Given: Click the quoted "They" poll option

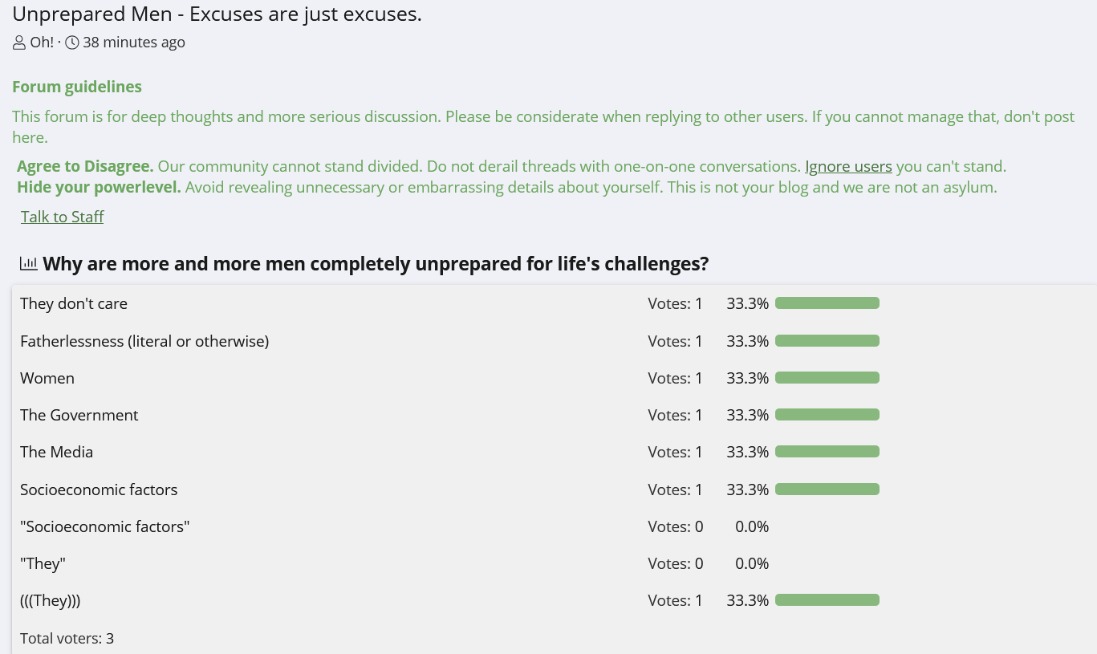Looking at the screenshot, I should (43, 563).
